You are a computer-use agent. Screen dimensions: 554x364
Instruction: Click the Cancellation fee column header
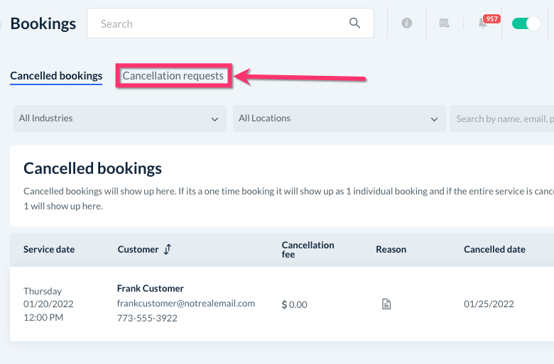coord(308,250)
